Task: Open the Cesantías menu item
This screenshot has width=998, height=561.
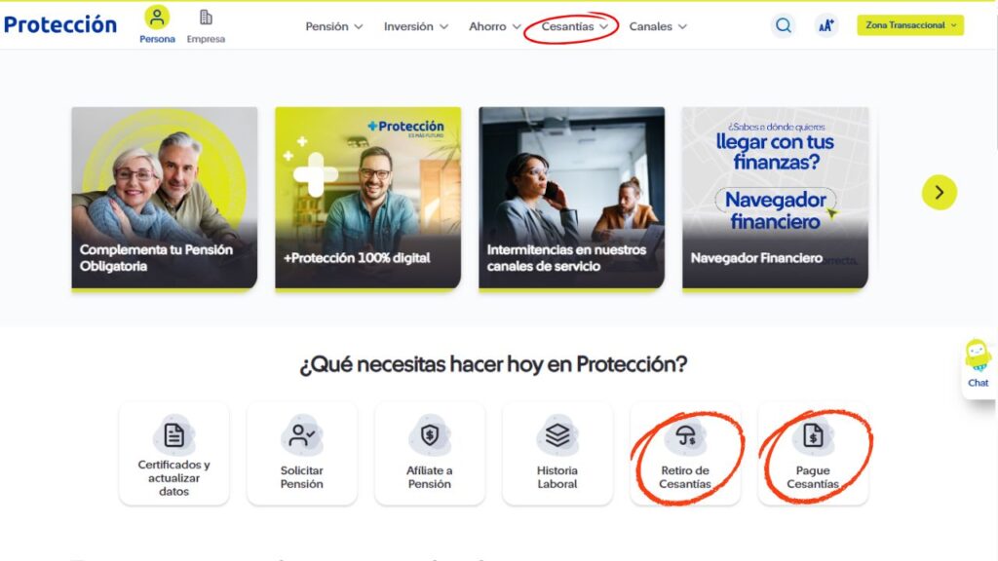Action: pos(574,26)
